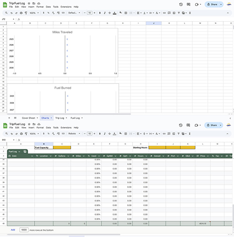Format as percent in top window toolbar

48,13
